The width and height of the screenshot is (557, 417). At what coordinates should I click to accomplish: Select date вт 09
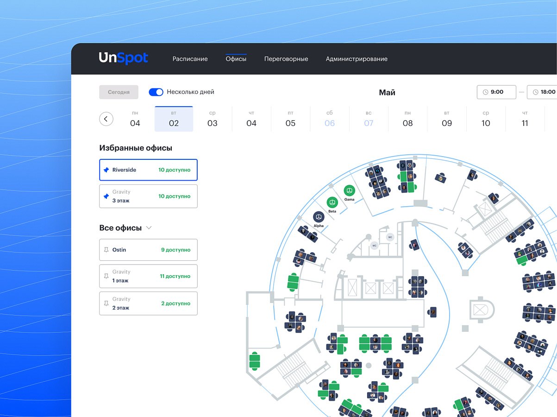[447, 119]
